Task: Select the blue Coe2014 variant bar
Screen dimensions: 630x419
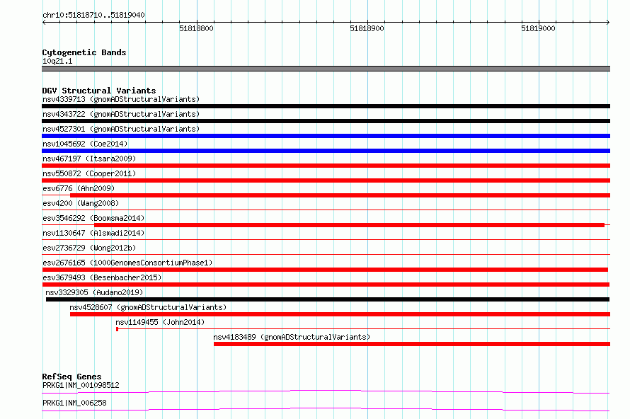Action: pyautogui.click(x=326, y=151)
